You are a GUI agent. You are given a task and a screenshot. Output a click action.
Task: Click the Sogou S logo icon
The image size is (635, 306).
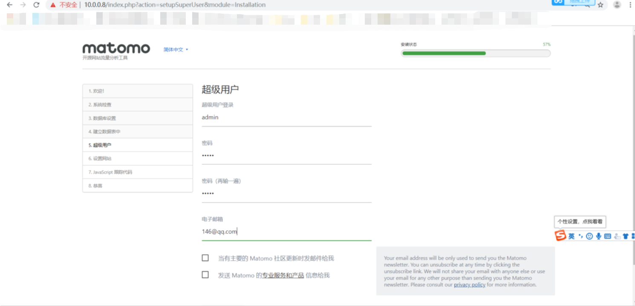click(560, 235)
